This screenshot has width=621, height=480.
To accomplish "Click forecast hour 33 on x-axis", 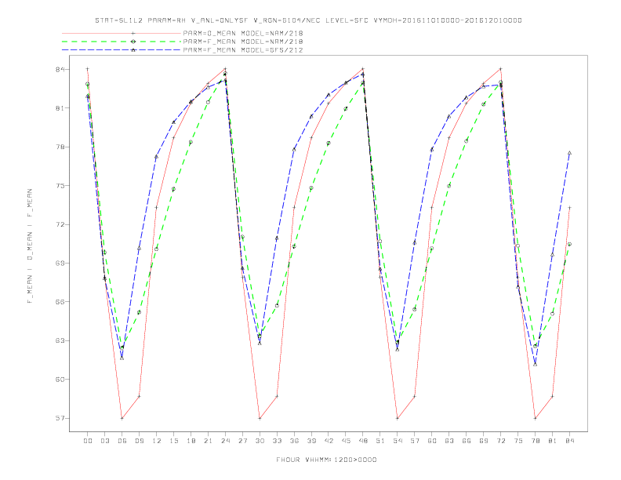I will (278, 441).
